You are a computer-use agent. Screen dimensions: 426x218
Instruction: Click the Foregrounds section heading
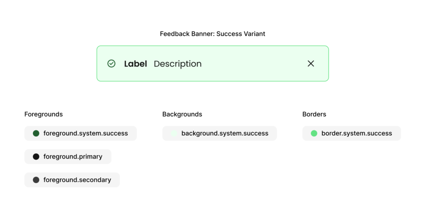click(x=43, y=114)
